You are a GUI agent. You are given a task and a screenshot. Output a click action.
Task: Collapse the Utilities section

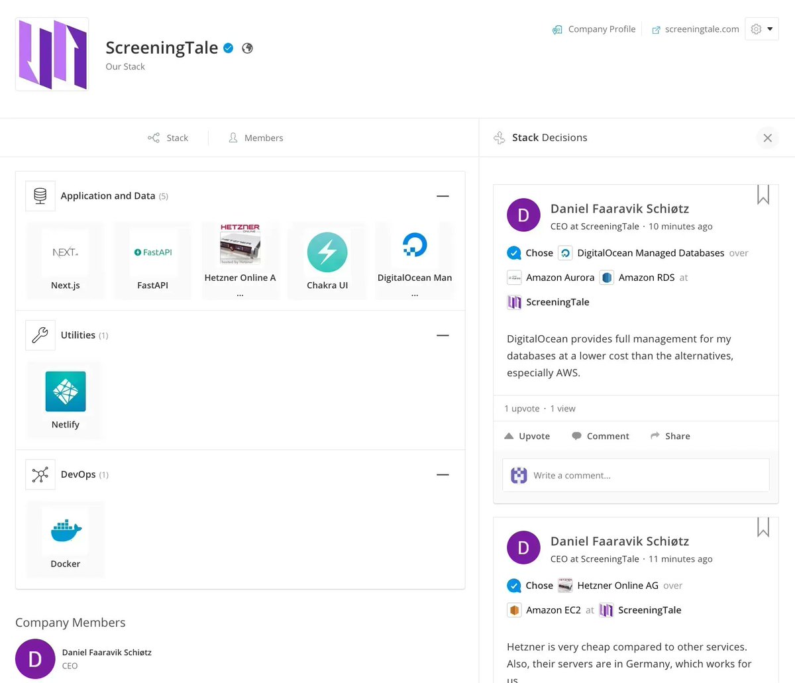pyautogui.click(x=443, y=335)
